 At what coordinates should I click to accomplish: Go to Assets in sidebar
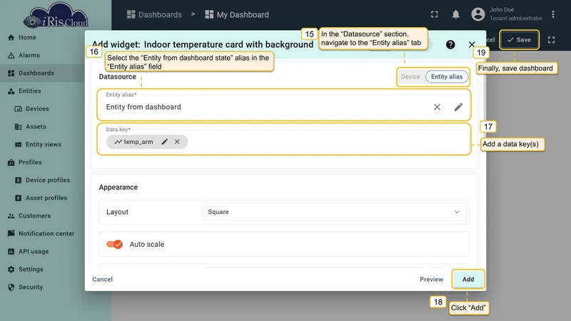[36, 127]
